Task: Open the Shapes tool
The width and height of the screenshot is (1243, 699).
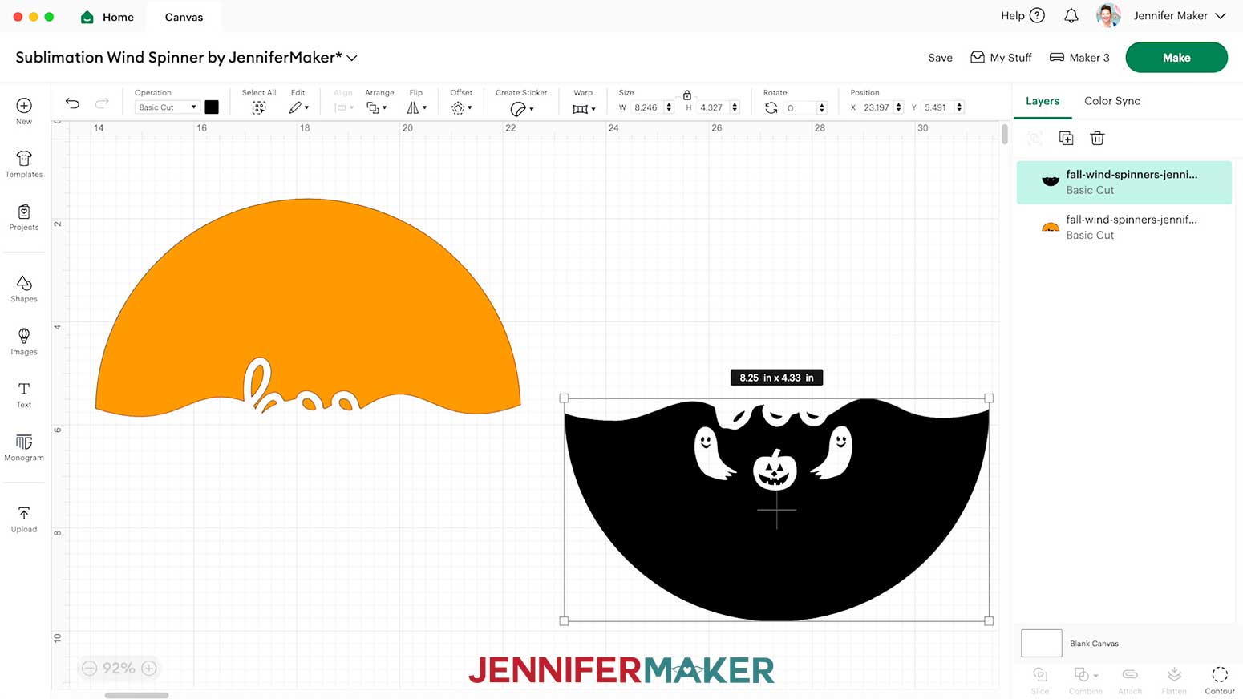Action: click(24, 289)
